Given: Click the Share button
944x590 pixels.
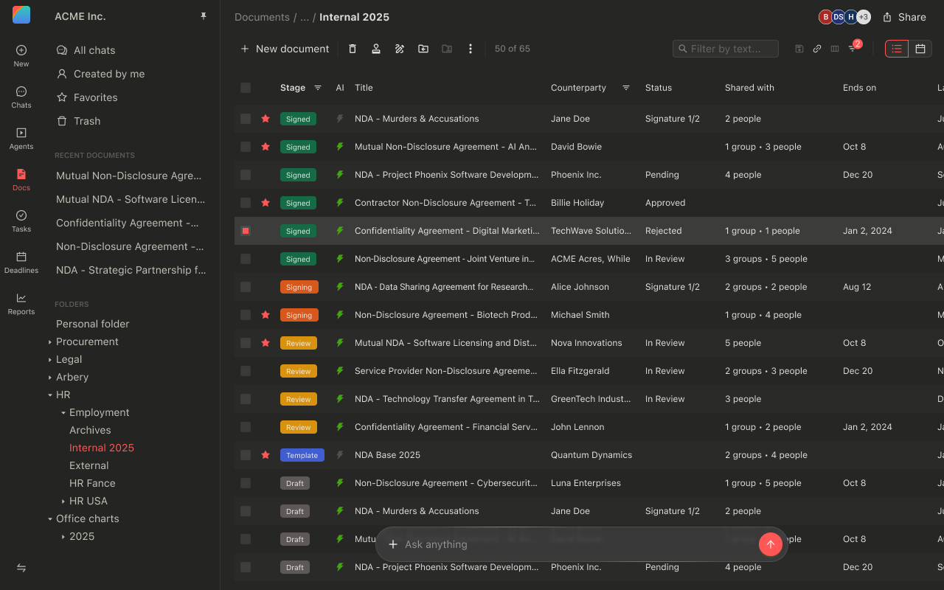Looking at the screenshot, I should coord(904,17).
